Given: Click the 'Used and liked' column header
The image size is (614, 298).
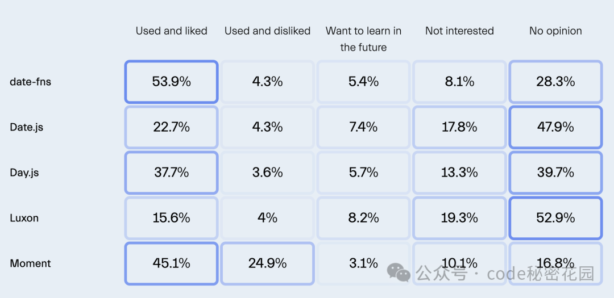Looking at the screenshot, I should point(172,31).
